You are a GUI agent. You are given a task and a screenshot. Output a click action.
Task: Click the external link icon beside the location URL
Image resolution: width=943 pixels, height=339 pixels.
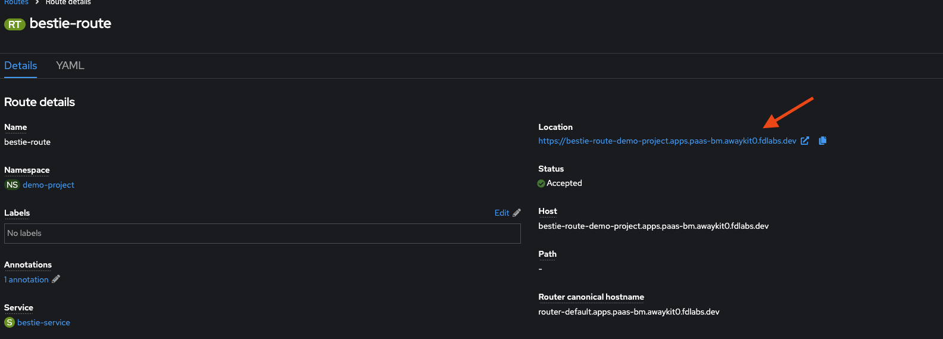coord(805,141)
